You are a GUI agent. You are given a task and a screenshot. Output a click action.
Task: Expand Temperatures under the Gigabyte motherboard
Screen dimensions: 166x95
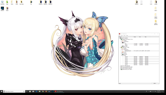122,42
